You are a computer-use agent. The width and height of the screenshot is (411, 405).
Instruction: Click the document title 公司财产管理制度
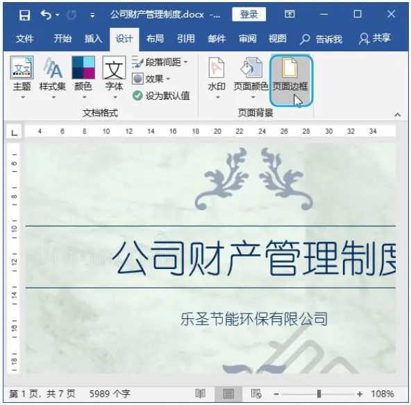(x=254, y=258)
